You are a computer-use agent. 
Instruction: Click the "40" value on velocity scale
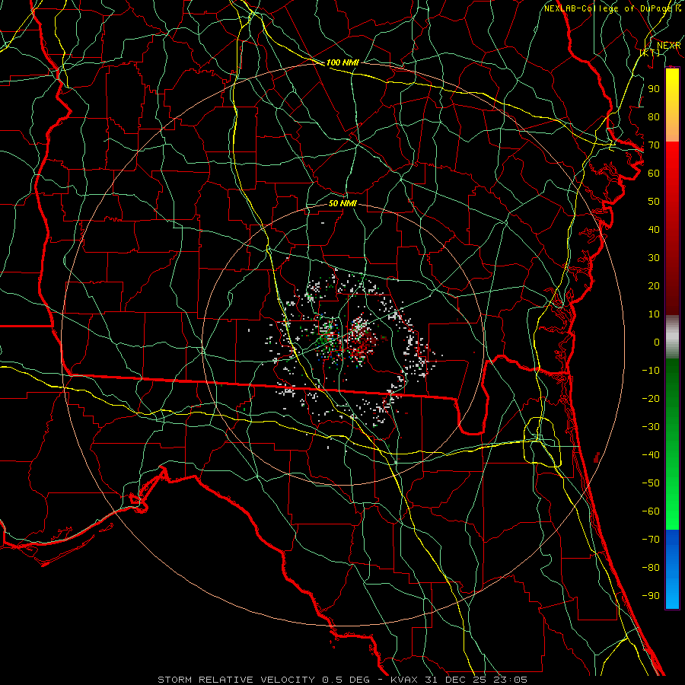(654, 230)
